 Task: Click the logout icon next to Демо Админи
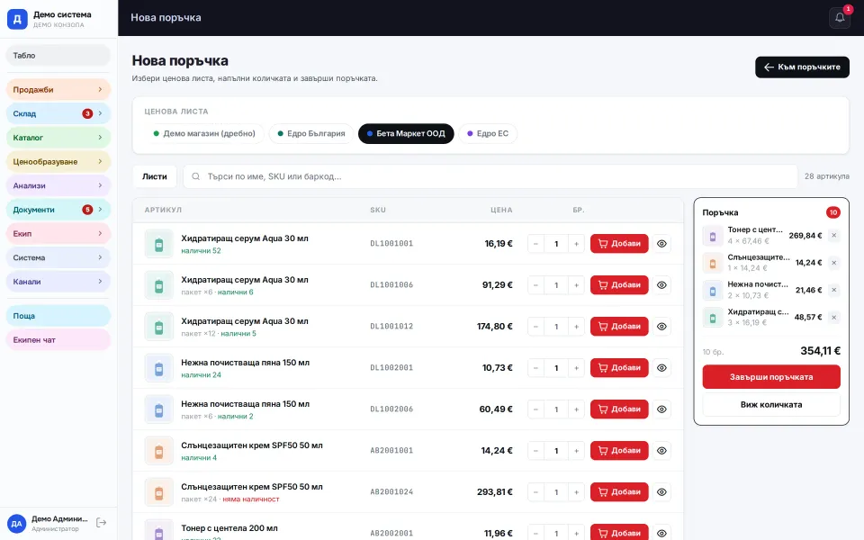coord(102,522)
